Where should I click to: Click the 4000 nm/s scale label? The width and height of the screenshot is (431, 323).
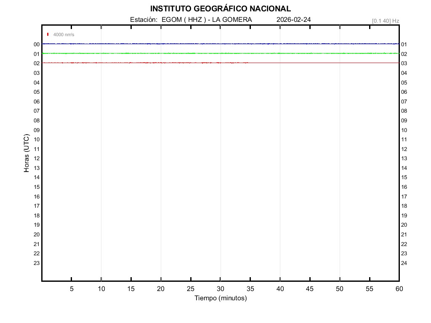(x=64, y=34)
